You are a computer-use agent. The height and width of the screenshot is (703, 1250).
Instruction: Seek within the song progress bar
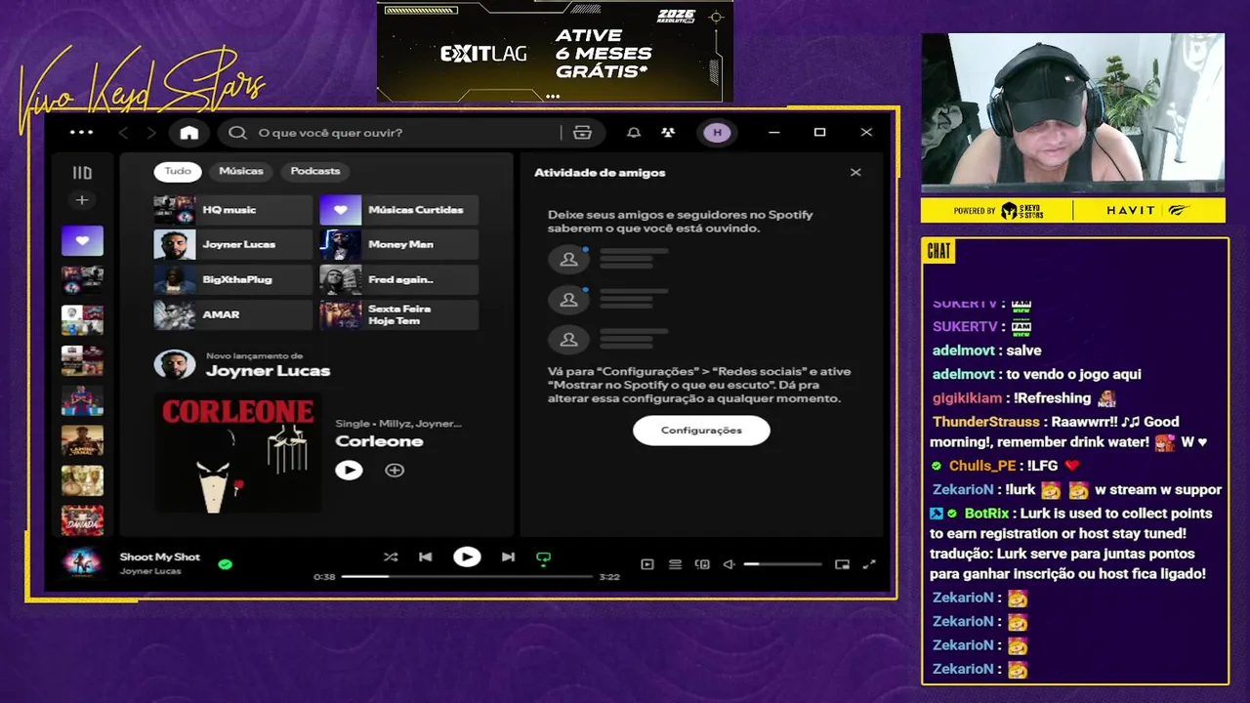[467, 577]
